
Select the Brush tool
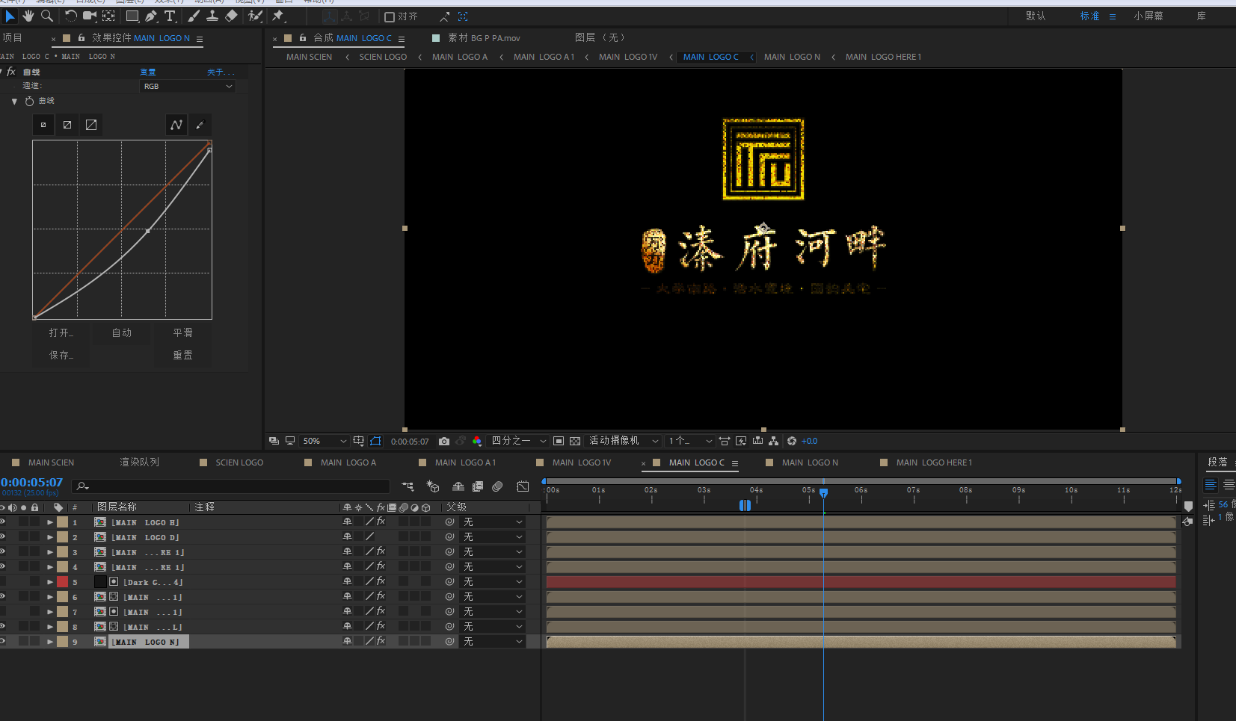pos(194,16)
